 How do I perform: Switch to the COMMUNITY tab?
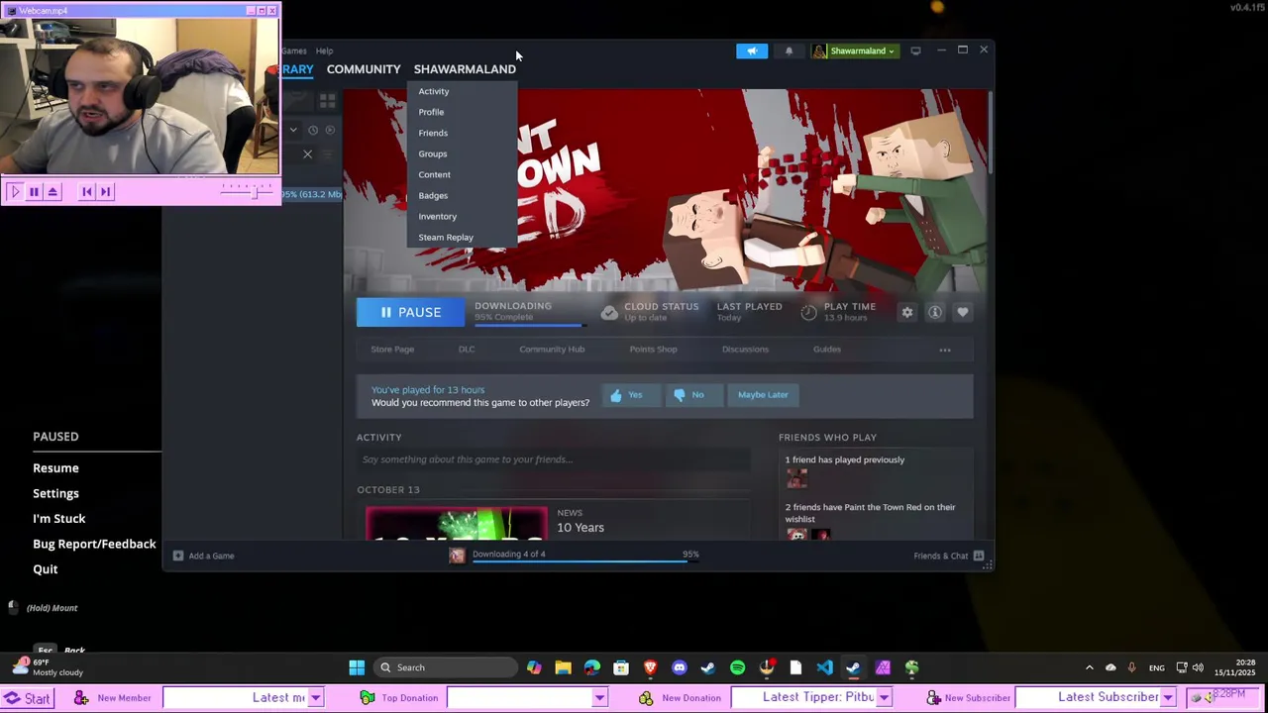coord(364,69)
